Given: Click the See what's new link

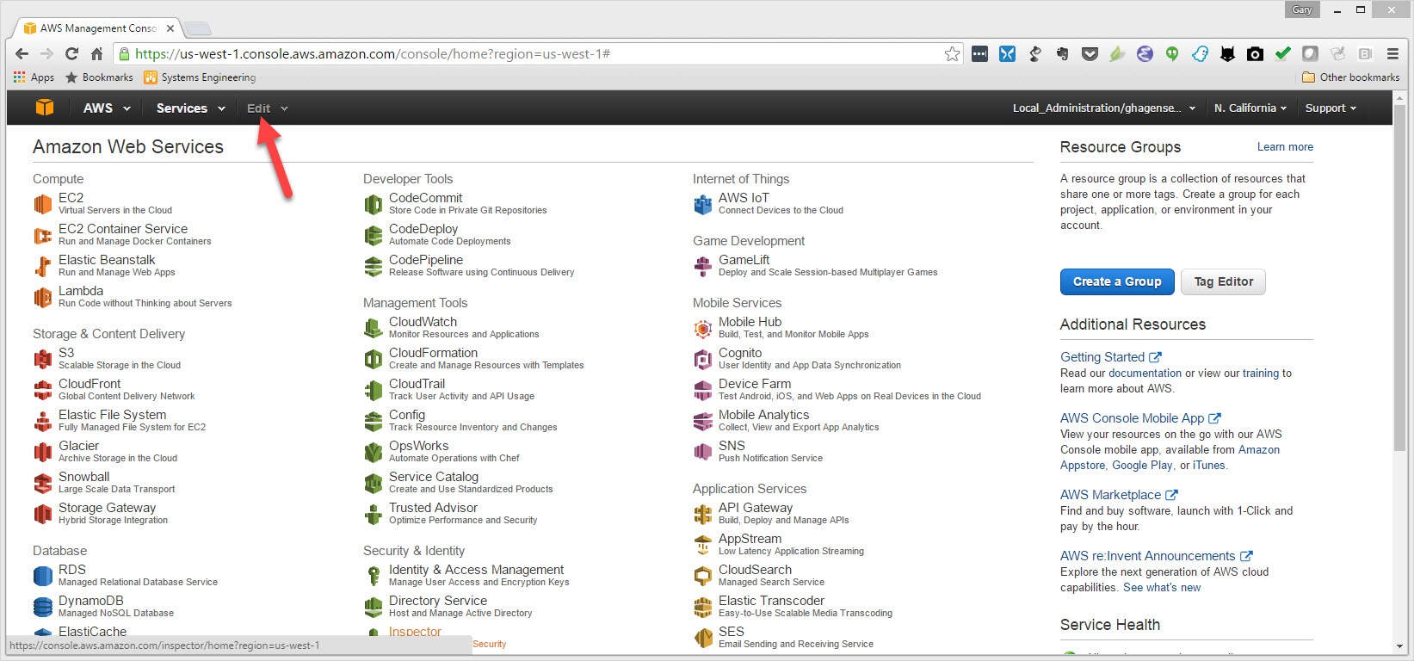Looking at the screenshot, I should coord(1162,588).
